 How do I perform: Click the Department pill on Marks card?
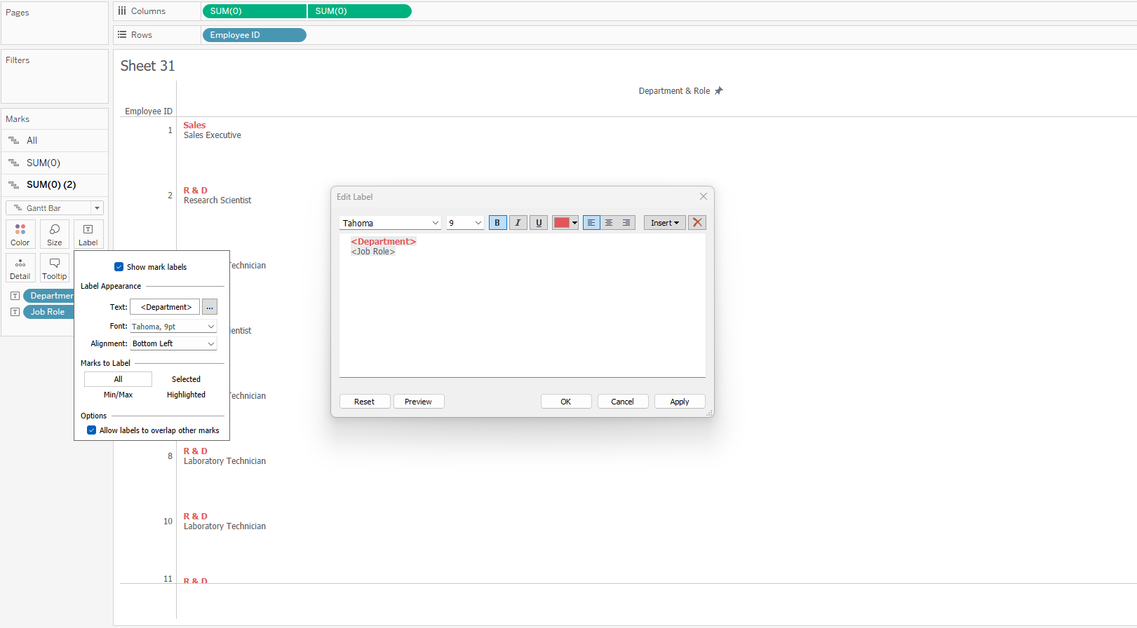48,296
